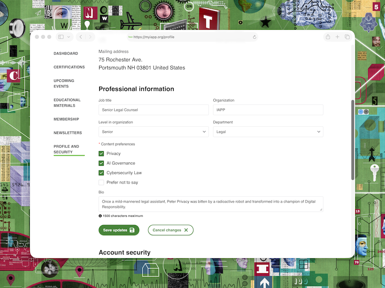Open Educational Materials
Image resolution: width=385 pixels, height=288 pixels.
click(x=67, y=103)
